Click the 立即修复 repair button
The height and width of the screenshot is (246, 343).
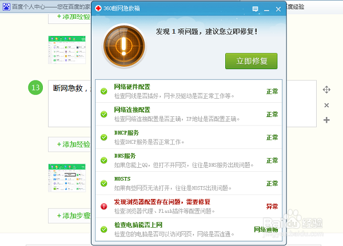tap(251, 61)
